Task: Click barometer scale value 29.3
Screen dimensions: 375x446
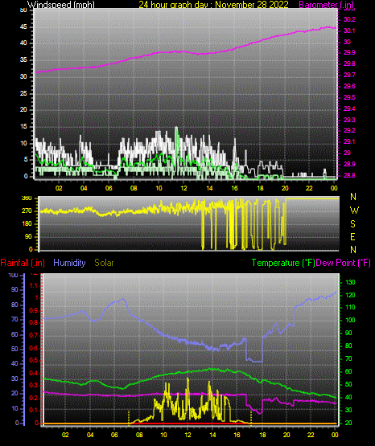Action: 349,120
